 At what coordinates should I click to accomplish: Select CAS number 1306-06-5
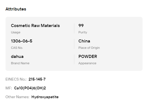pyautogui.click(x=22, y=41)
